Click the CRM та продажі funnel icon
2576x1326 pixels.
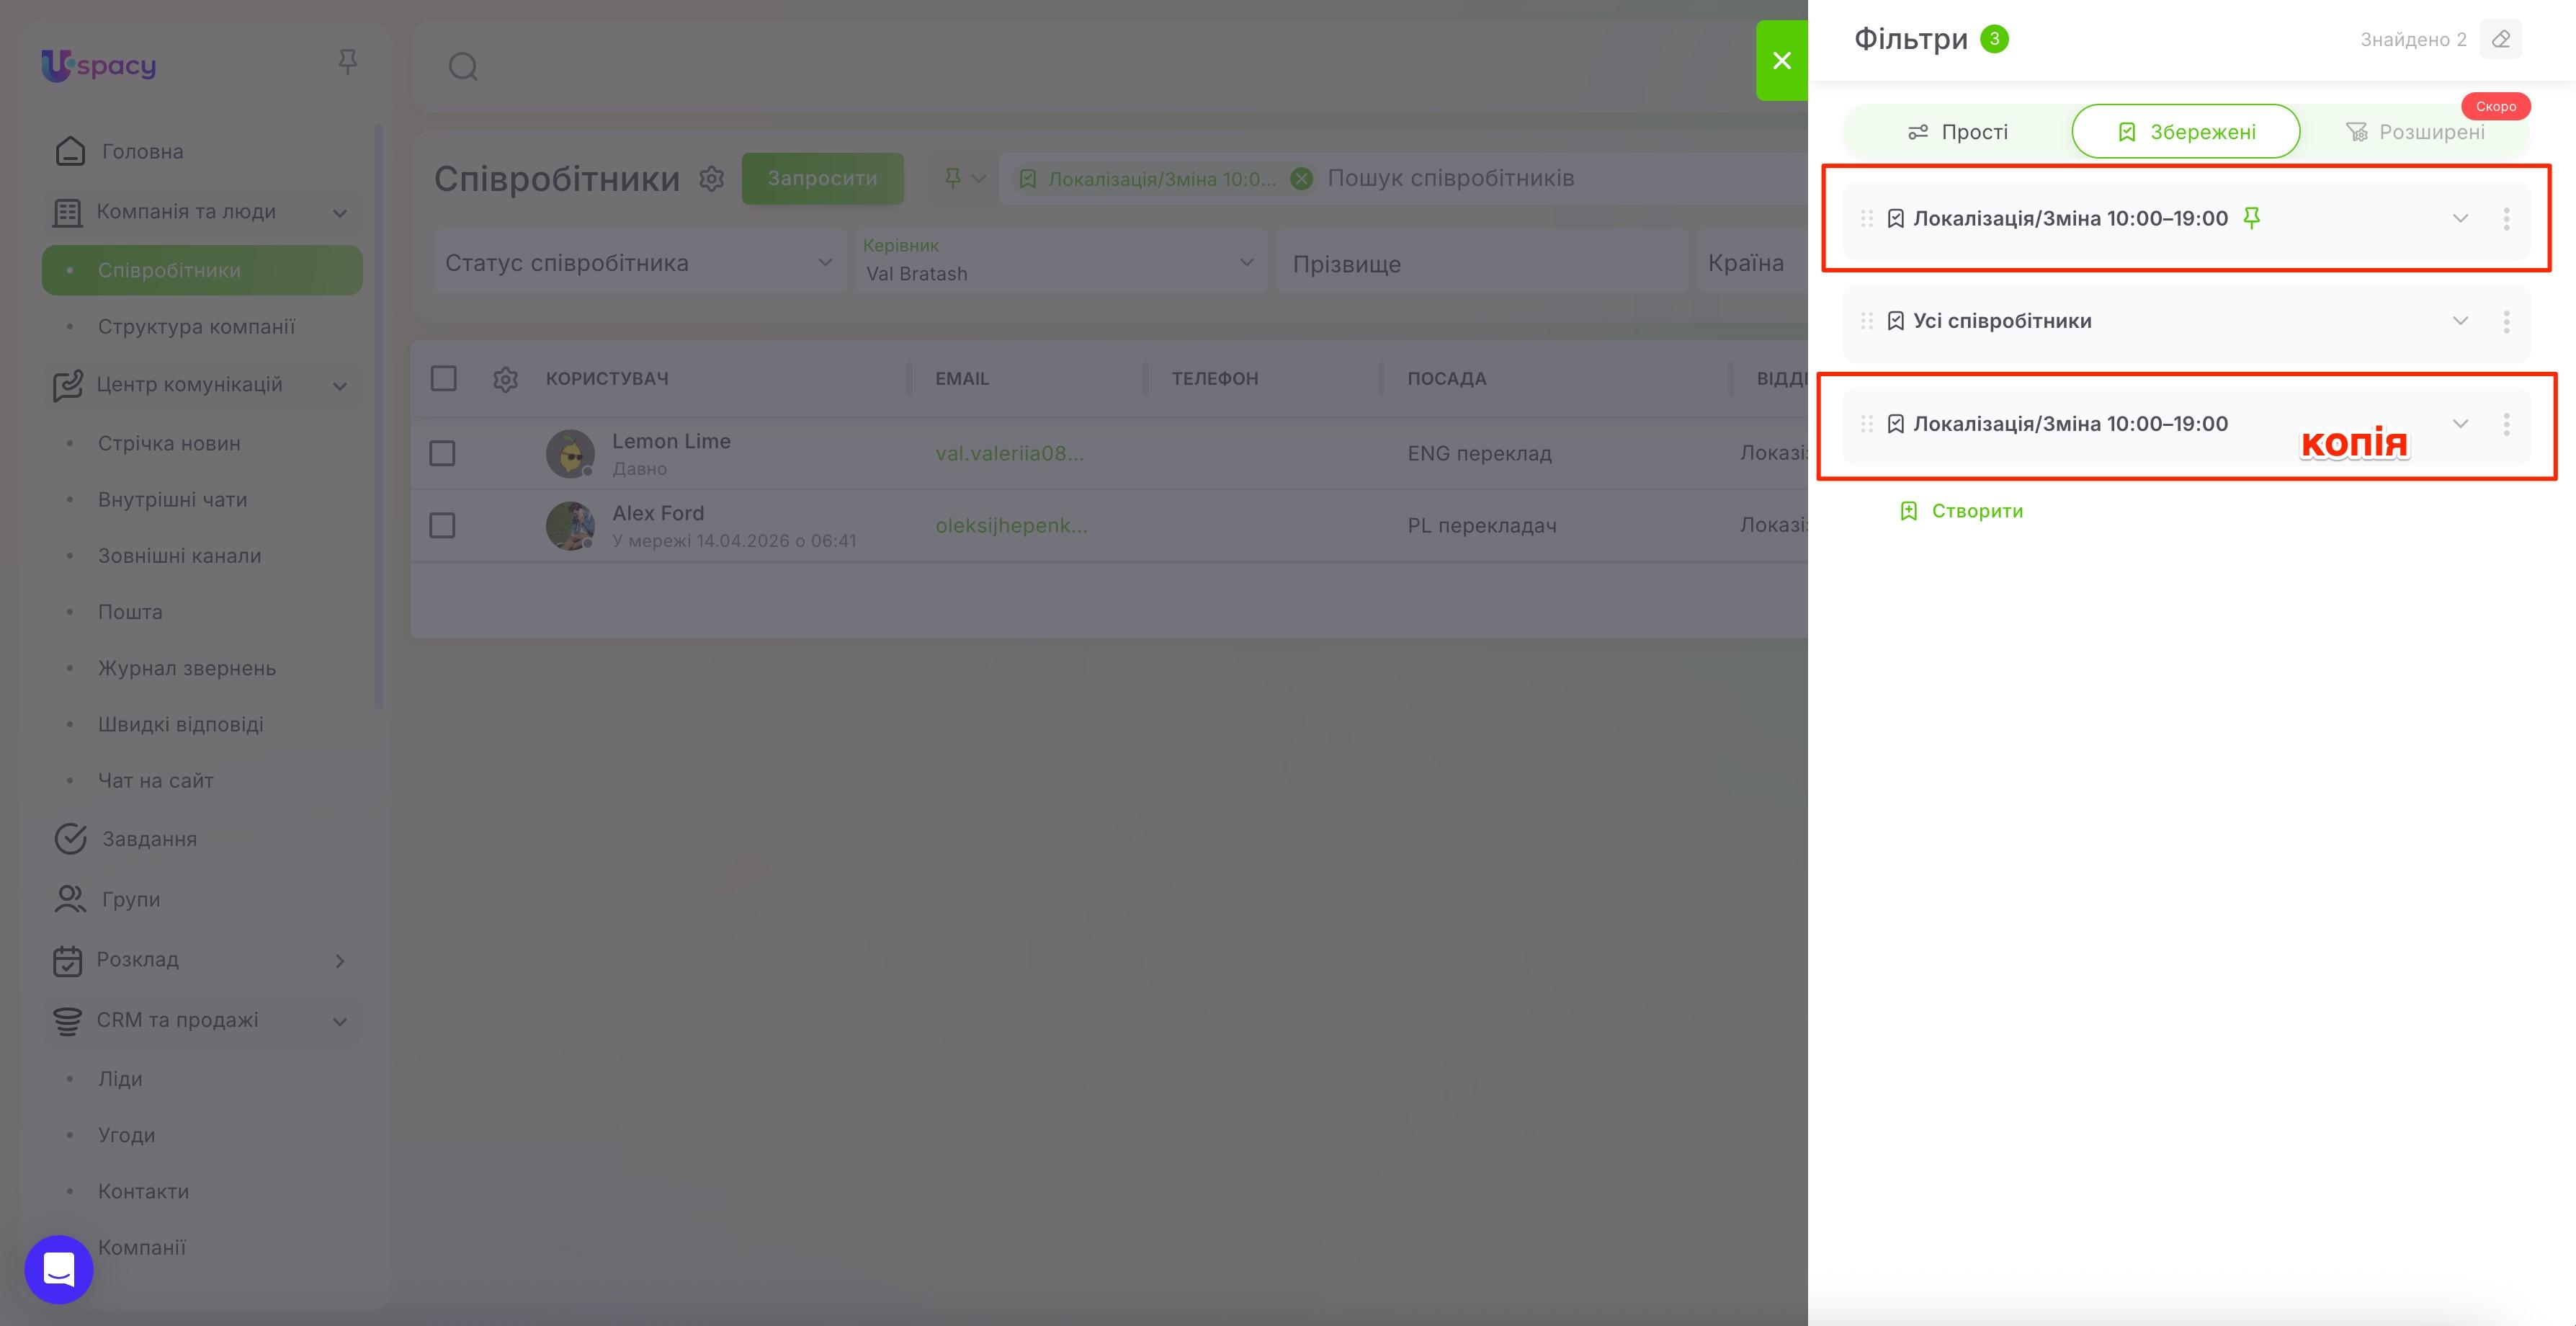[67, 1020]
